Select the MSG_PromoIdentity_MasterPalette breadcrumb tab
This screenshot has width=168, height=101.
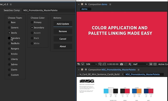point(144,74)
